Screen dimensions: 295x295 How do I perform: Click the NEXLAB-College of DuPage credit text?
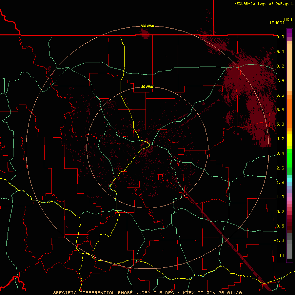[264, 4]
